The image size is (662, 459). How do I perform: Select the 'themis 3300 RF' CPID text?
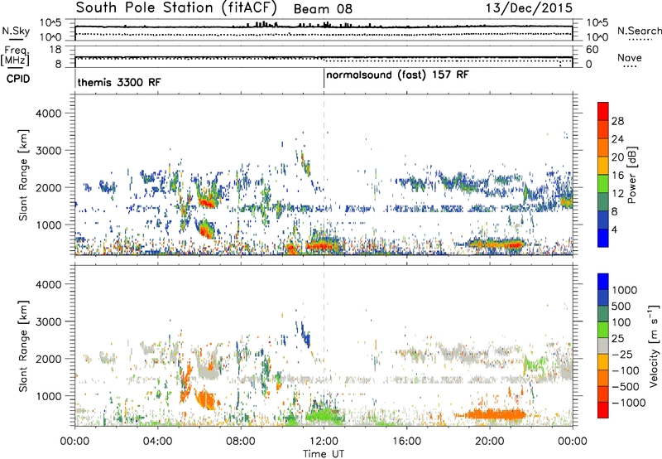point(119,82)
